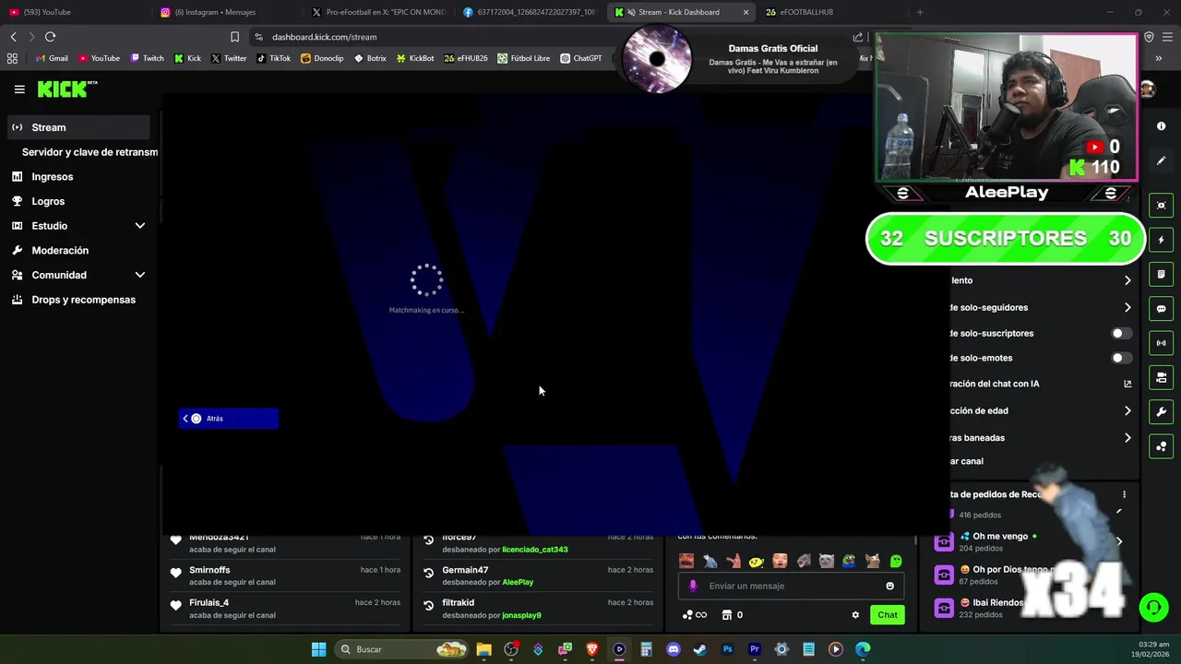Open the wrench tools icon

1161,412
